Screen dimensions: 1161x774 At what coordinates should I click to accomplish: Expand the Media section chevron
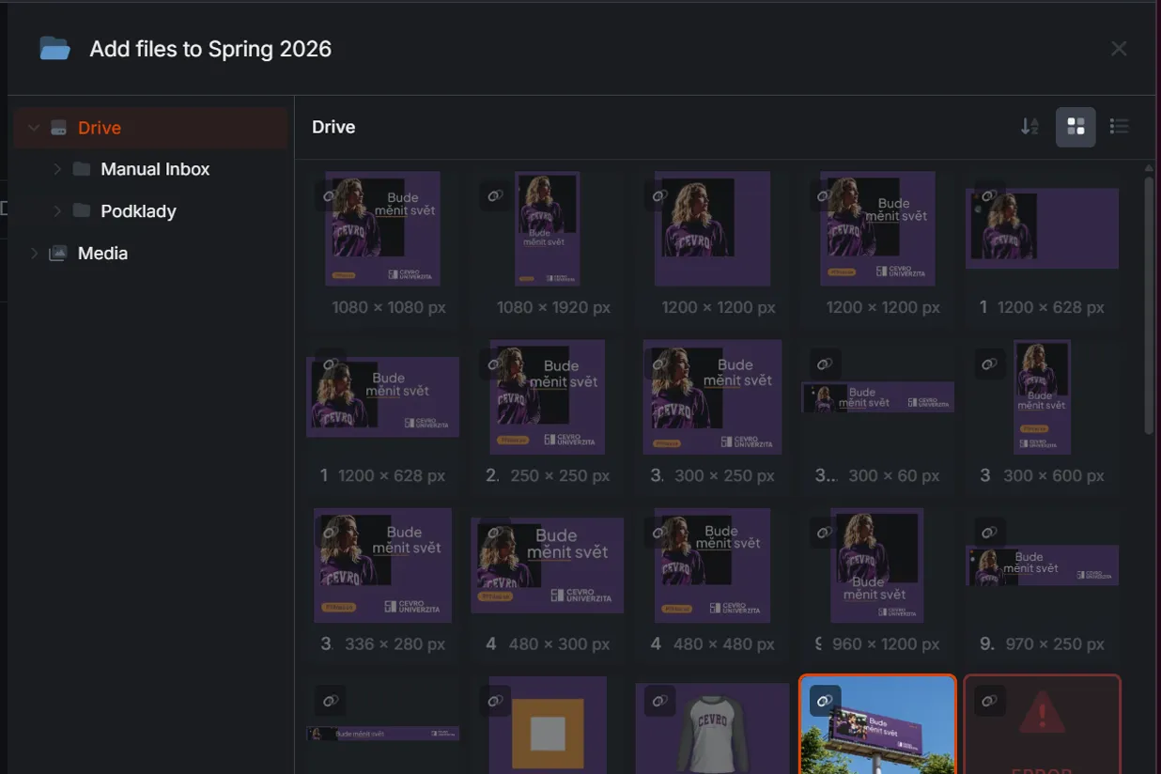[x=34, y=253]
